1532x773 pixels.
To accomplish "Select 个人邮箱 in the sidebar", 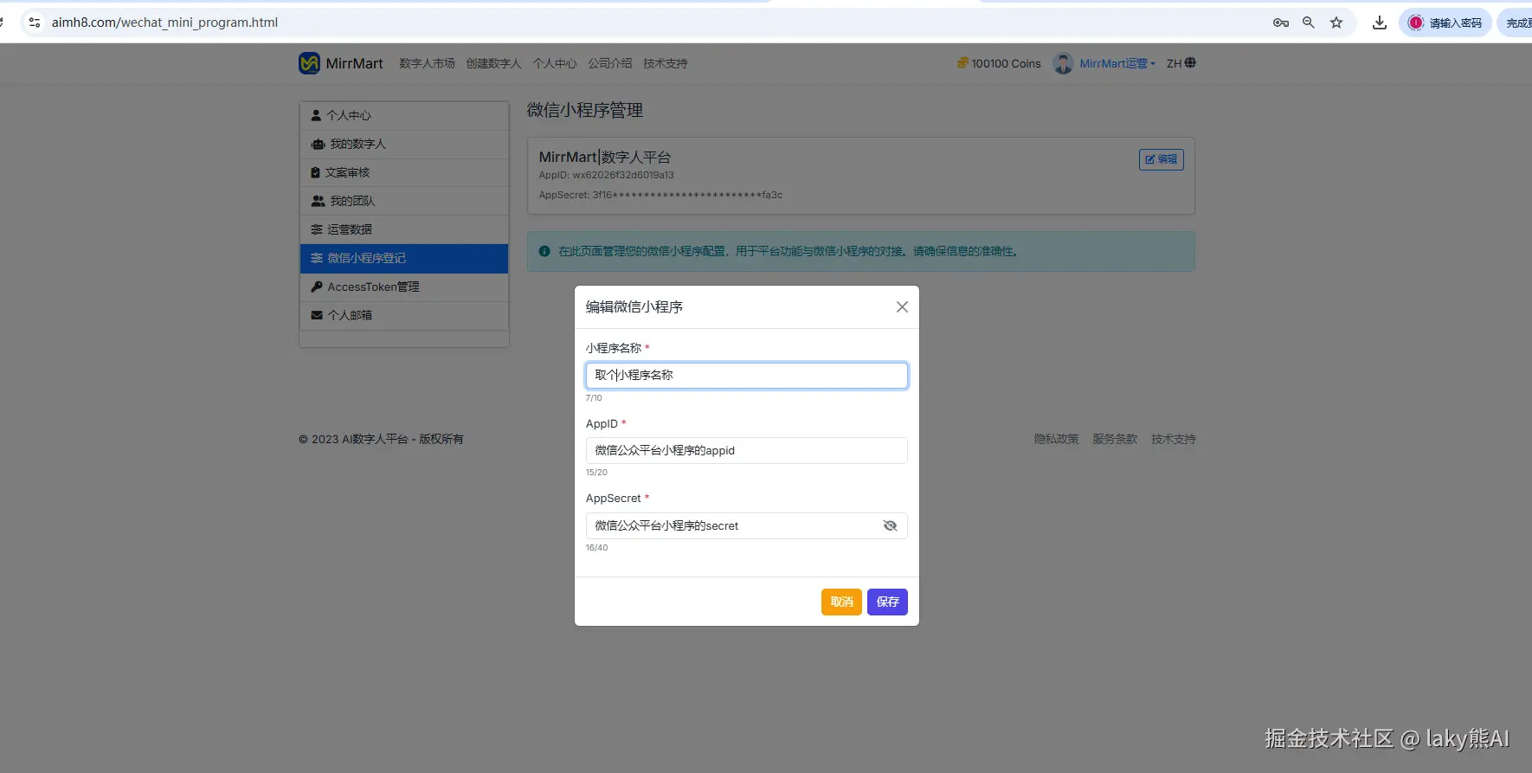I will point(404,315).
